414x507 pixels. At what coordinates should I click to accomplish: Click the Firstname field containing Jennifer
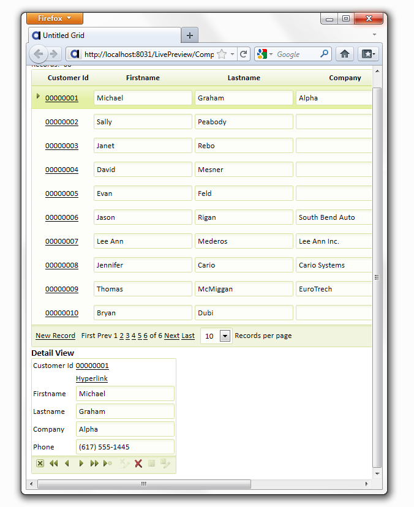[x=143, y=265]
